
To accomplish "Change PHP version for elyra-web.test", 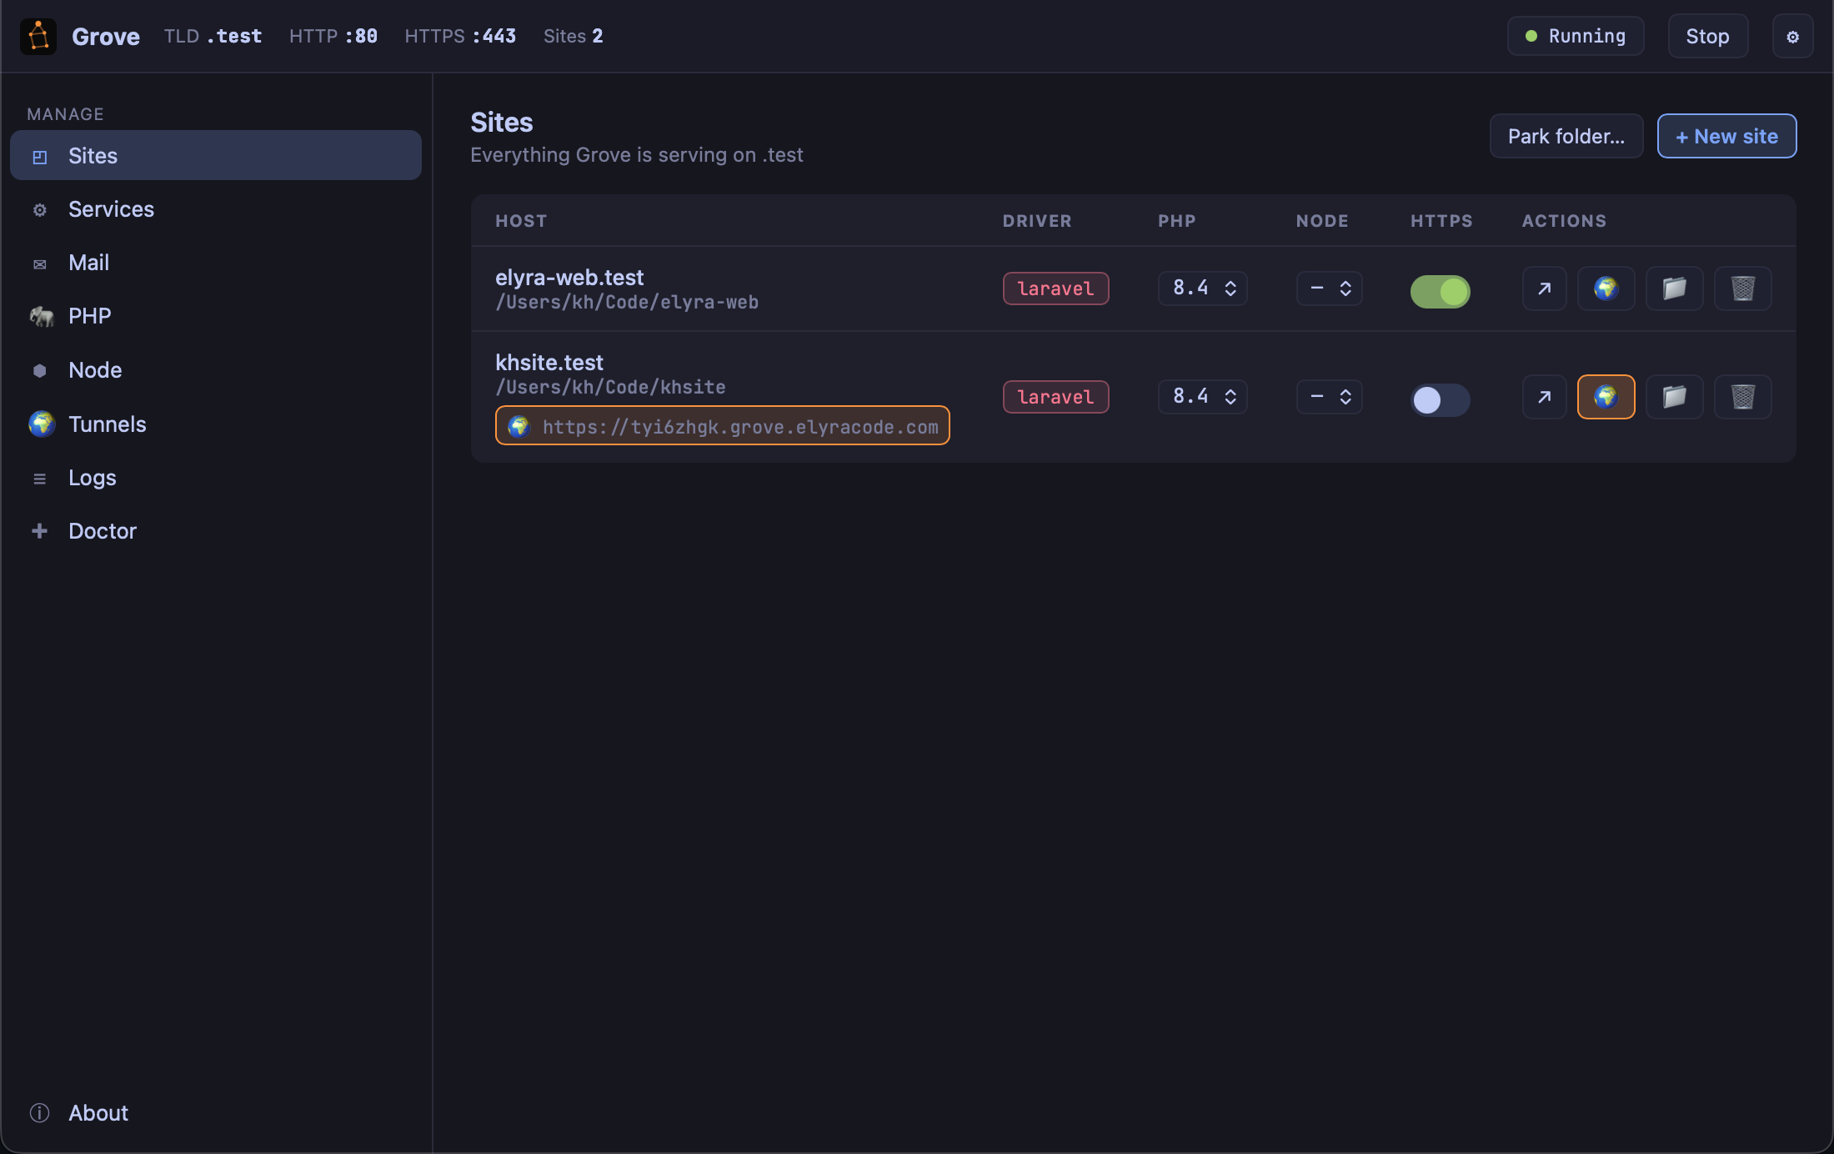I will click(1202, 288).
